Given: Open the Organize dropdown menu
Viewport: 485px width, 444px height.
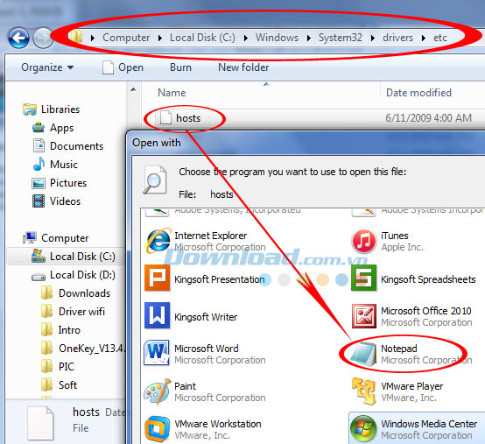Looking at the screenshot, I should pyautogui.click(x=47, y=67).
